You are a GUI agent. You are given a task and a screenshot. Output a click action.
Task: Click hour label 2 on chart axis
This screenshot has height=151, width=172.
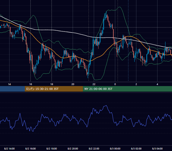click(136, 84)
